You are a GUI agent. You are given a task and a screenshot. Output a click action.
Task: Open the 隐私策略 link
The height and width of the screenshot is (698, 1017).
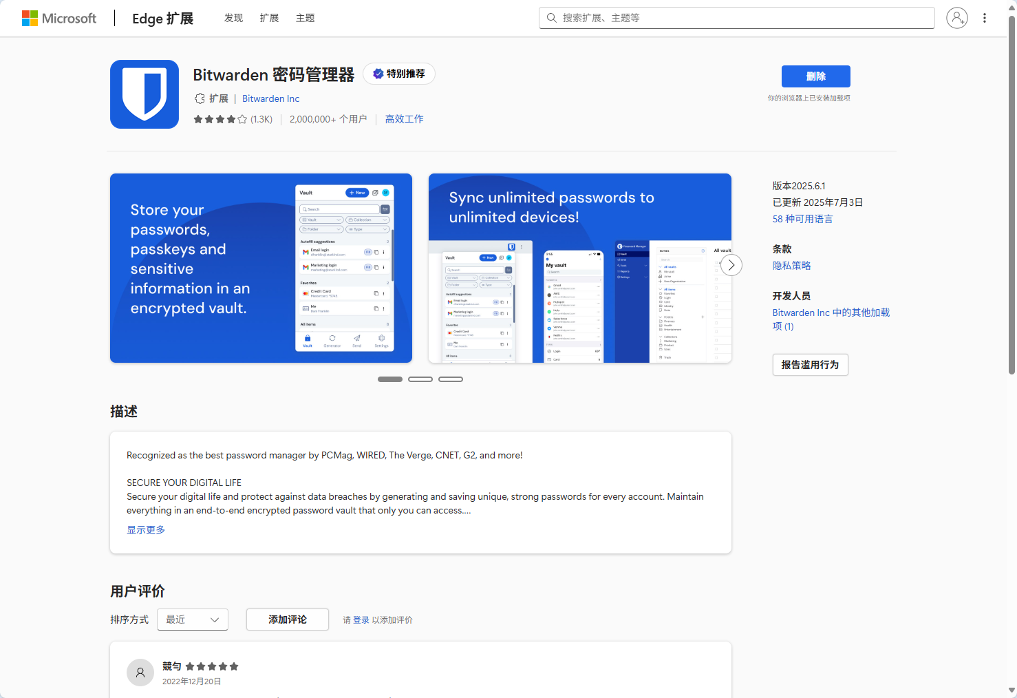[791, 266]
